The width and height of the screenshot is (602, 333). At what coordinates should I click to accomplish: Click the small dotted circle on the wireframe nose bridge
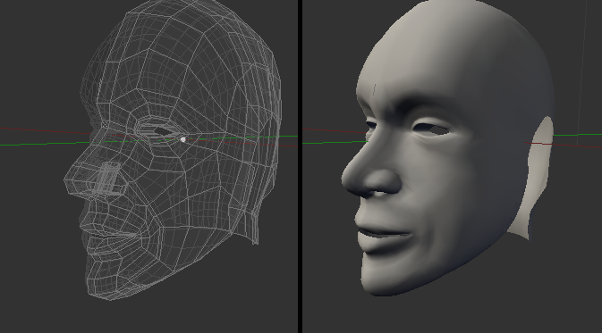tap(105, 124)
